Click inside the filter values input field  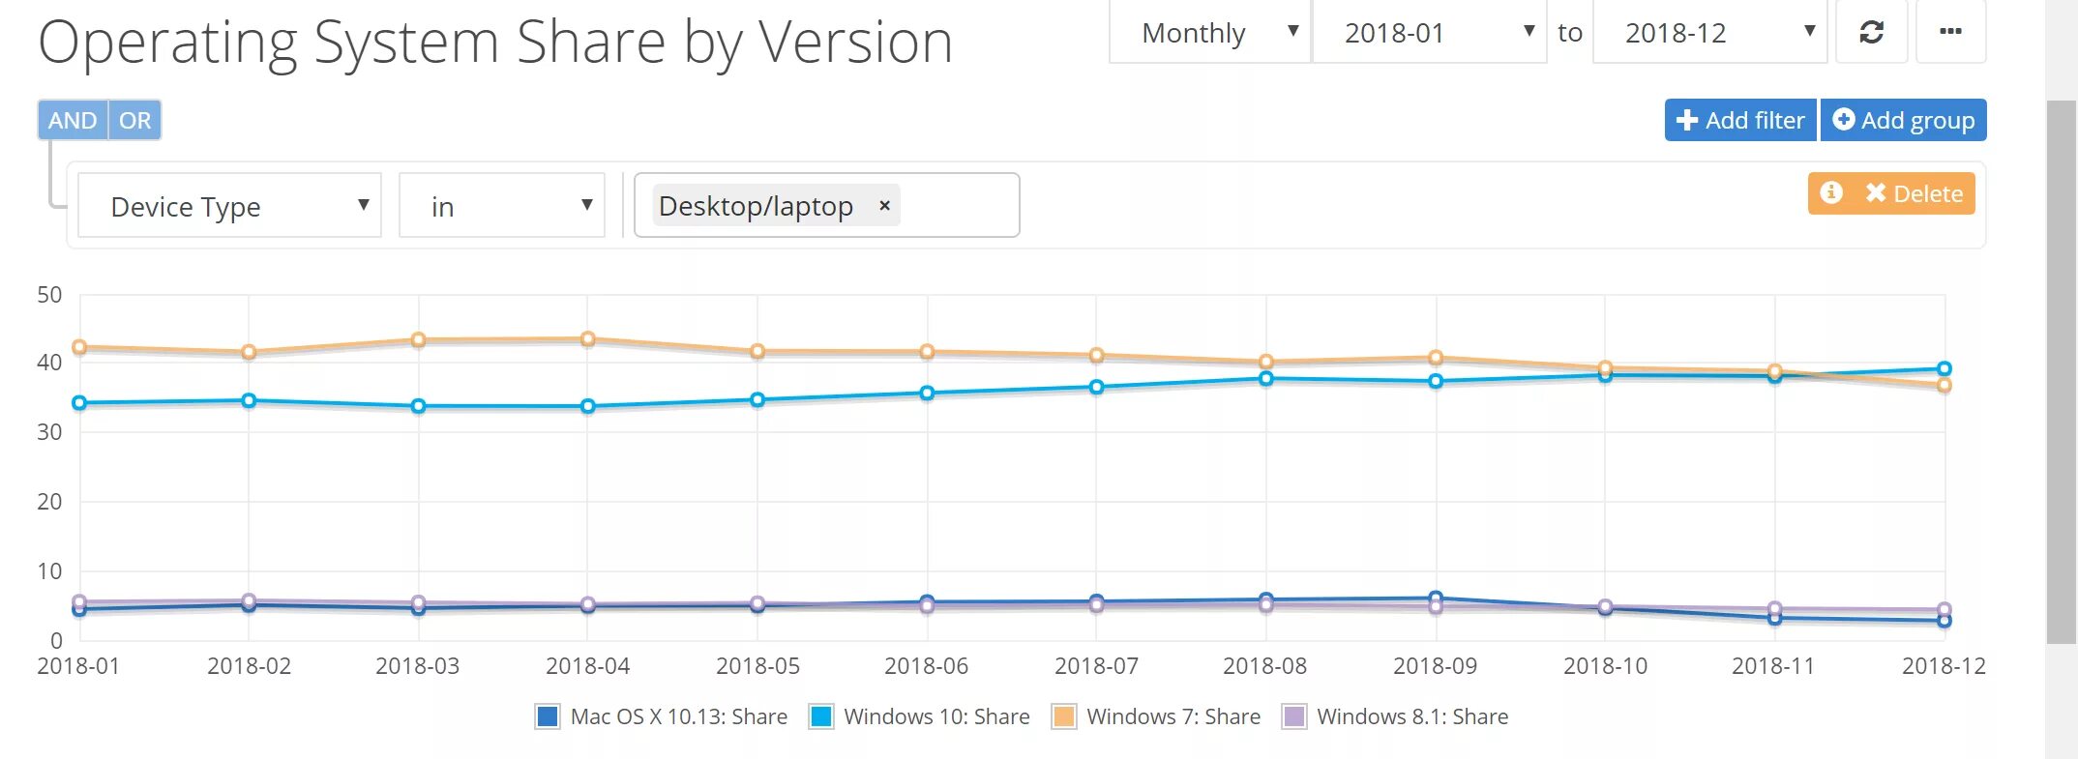(958, 205)
